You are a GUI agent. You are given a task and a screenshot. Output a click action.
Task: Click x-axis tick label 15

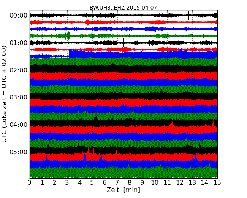217,183
